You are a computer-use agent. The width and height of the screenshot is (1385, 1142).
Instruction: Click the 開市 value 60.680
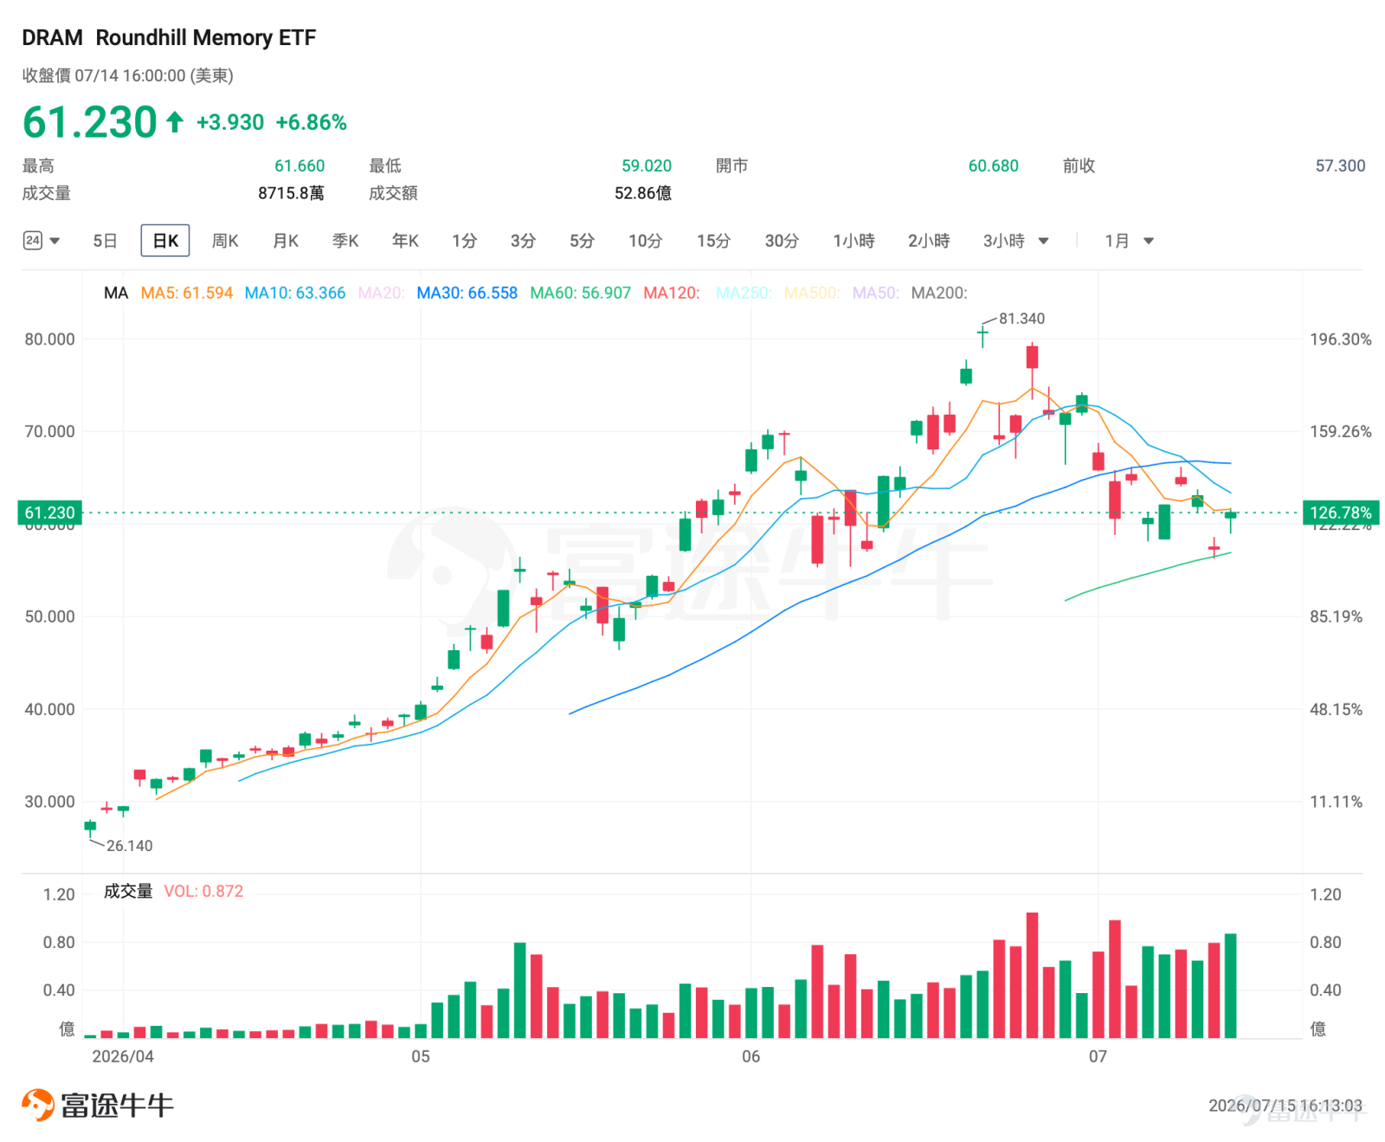click(994, 165)
